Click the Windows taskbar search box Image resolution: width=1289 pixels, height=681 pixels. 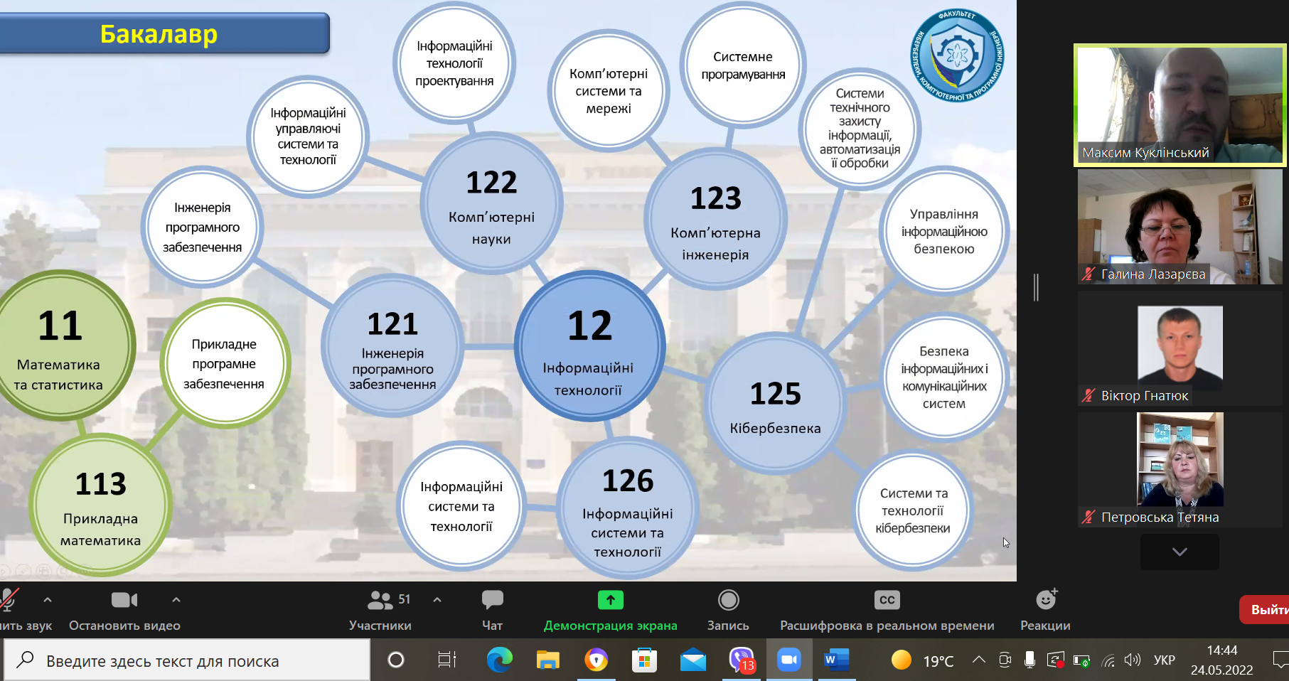[188, 661]
